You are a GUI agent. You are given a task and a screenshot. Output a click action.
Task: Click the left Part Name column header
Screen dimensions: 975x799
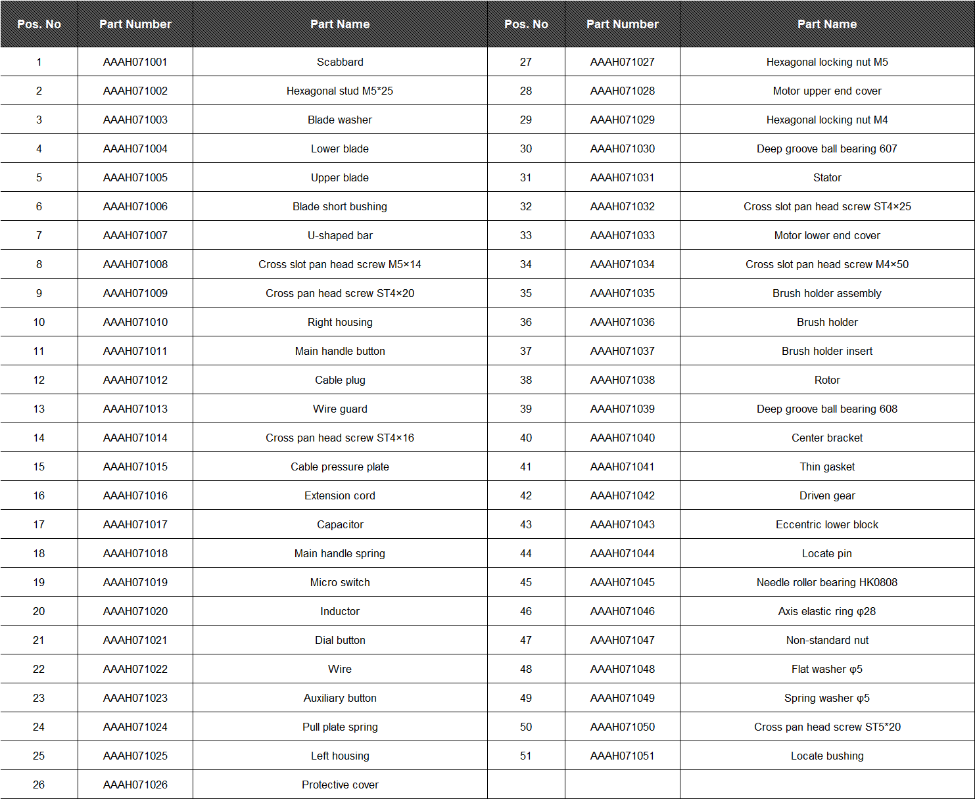click(340, 24)
